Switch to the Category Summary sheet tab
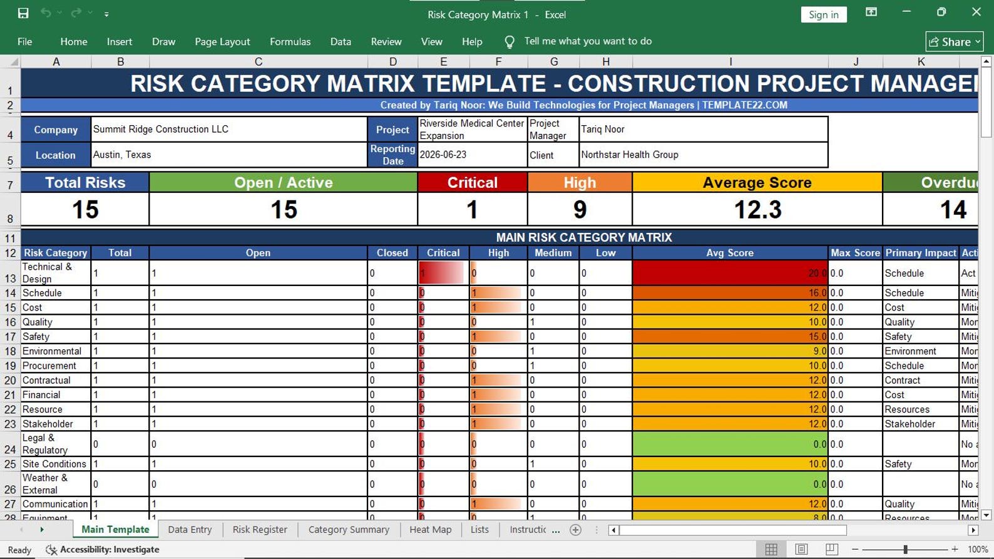Screen dimensions: 994x559 point(349,530)
